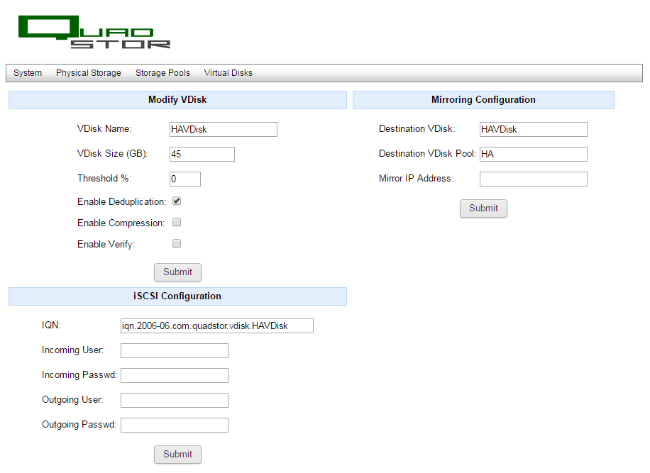
Task: Click the Modify VDisk section header
Action: (x=177, y=100)
